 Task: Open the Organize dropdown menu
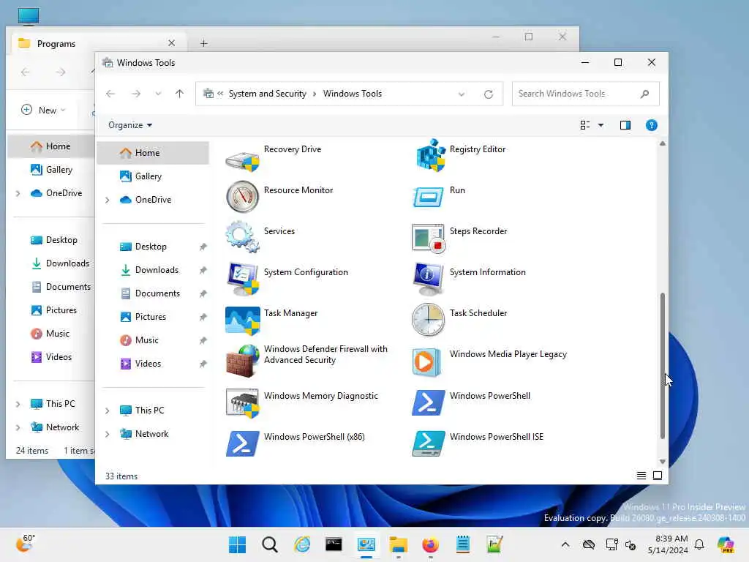[x=130, y=125]
